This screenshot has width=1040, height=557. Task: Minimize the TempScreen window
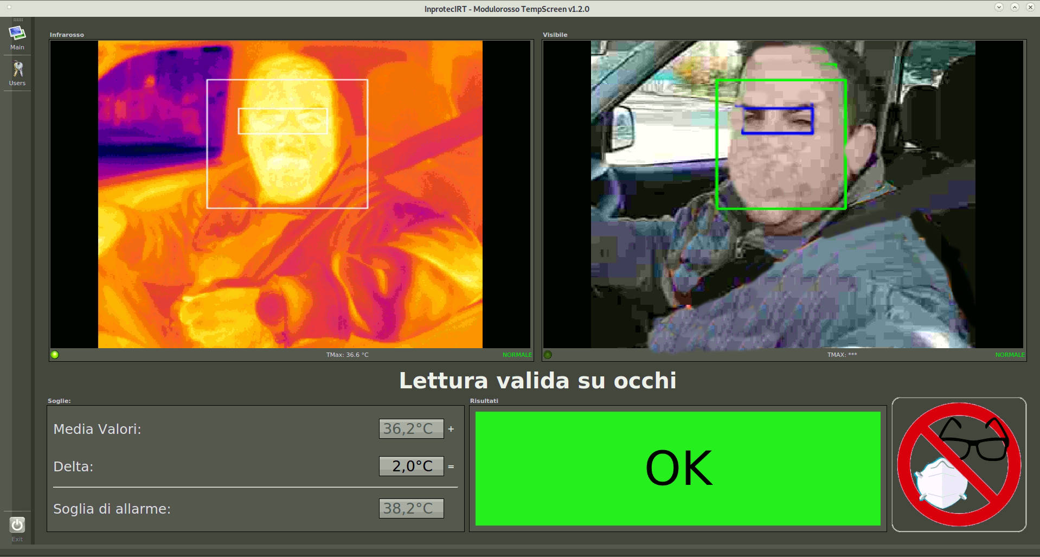[999, 8]
